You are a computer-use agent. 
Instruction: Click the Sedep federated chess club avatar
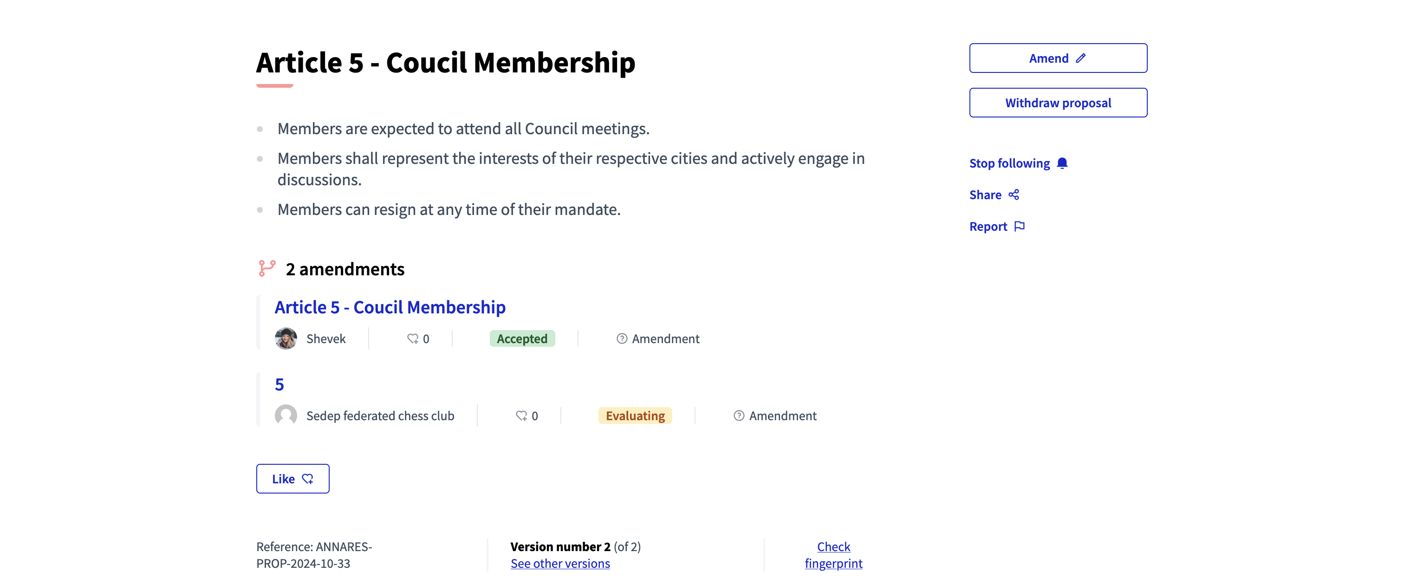point(286,416)
